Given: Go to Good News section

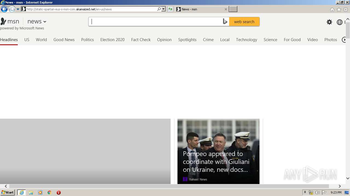Looking at the screenshot, I should pos(64,40).
